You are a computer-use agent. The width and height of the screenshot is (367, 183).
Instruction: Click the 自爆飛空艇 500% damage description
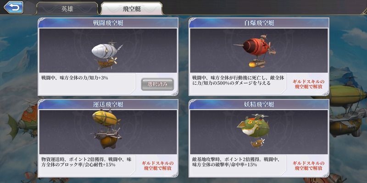coord(238,81)
